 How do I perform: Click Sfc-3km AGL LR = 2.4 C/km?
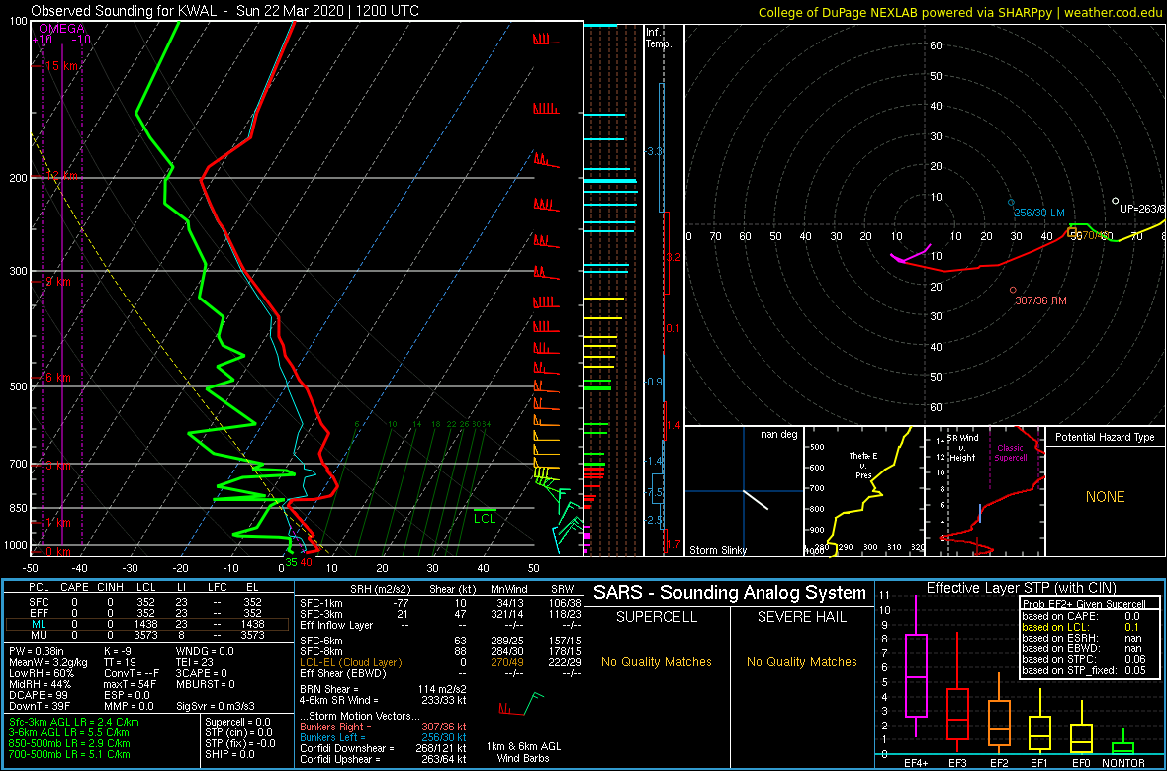click(74, 723)
